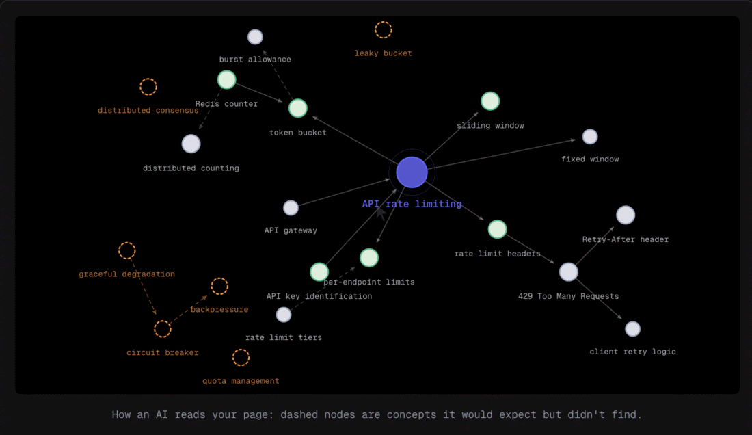Click the sliding window green node

click(490, 101)
